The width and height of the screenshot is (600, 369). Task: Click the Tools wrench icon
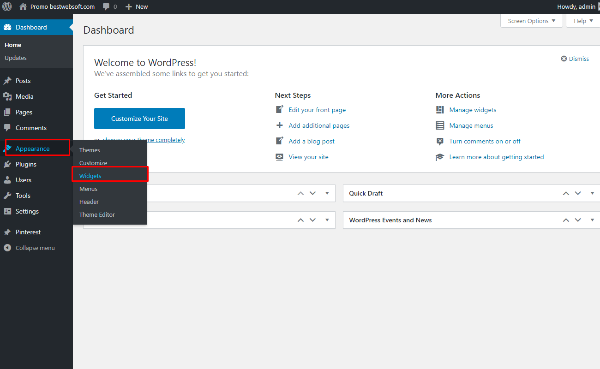pos(7,196)
